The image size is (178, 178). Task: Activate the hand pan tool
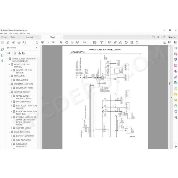tap(67, 42)
